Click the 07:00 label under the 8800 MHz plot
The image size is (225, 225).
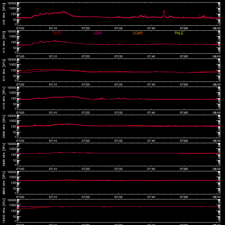tap(20, 197)
